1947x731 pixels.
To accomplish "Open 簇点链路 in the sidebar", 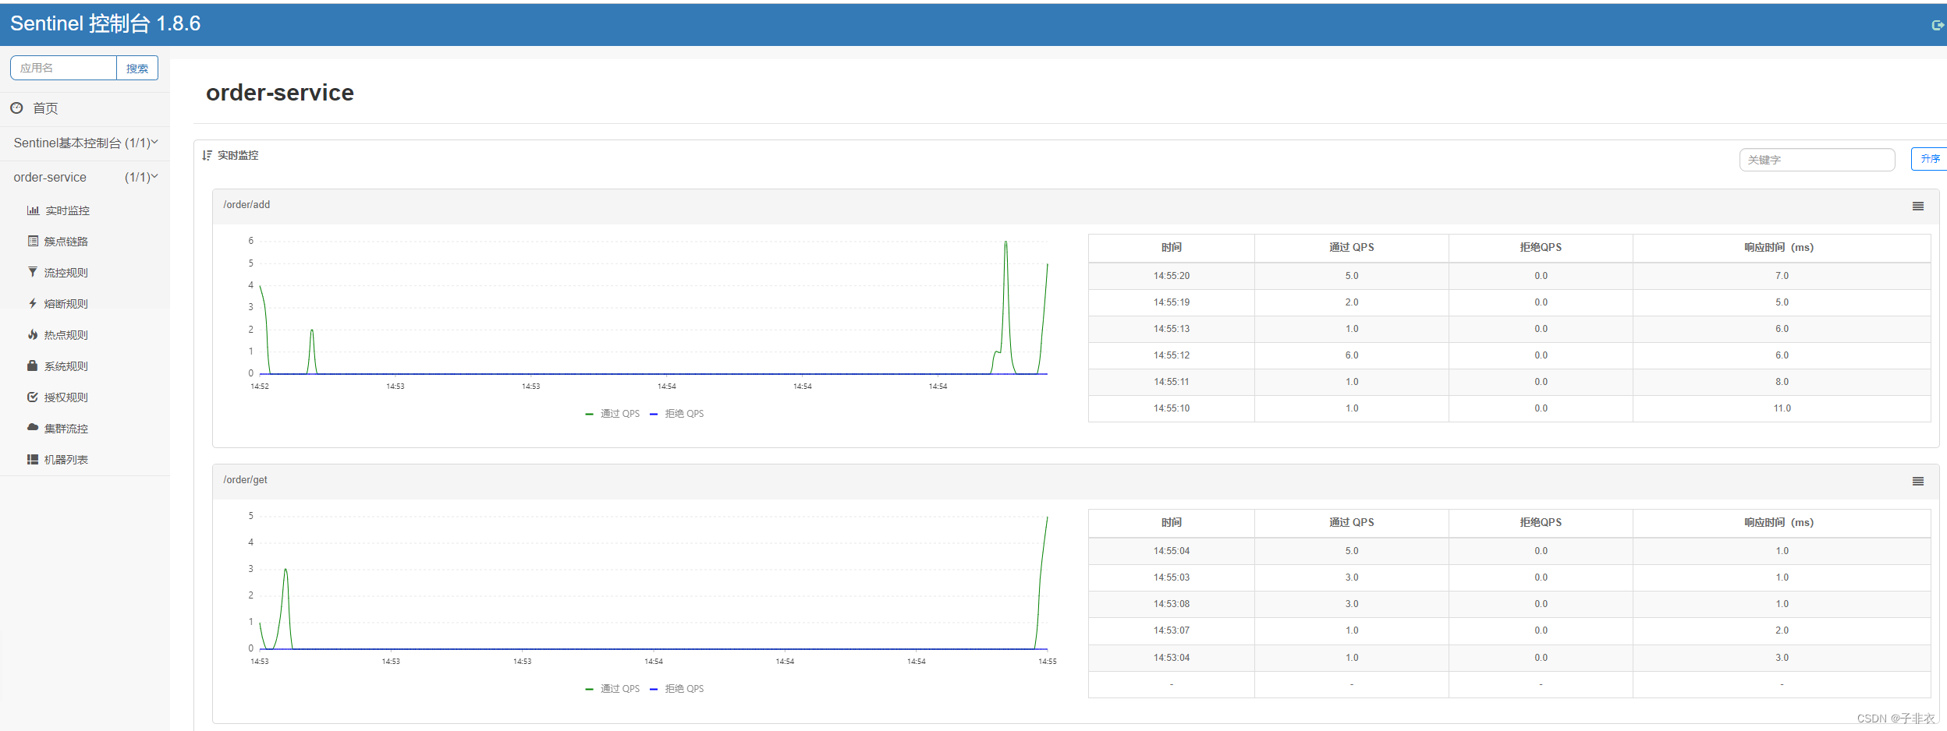I will [66, 242].
